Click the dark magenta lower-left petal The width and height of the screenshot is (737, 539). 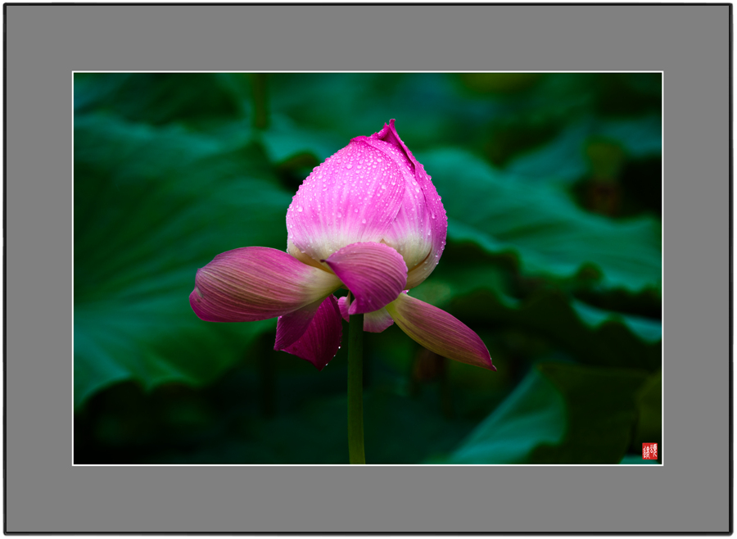[310, 332]
